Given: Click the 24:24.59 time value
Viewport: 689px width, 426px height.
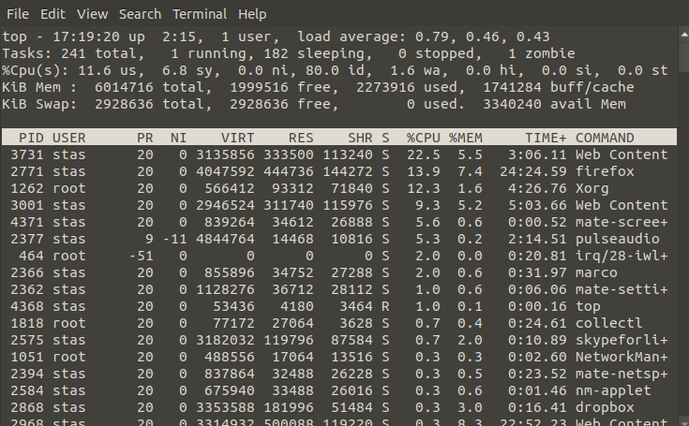Looking at the screenshot, I should [533, 171].
